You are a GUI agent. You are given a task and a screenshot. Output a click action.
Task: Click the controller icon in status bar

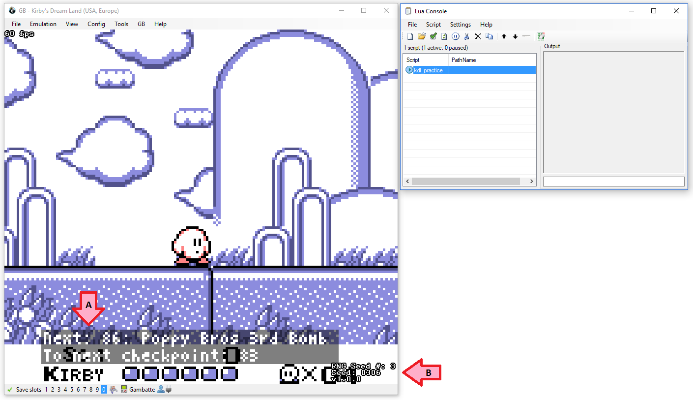[114, 390]
